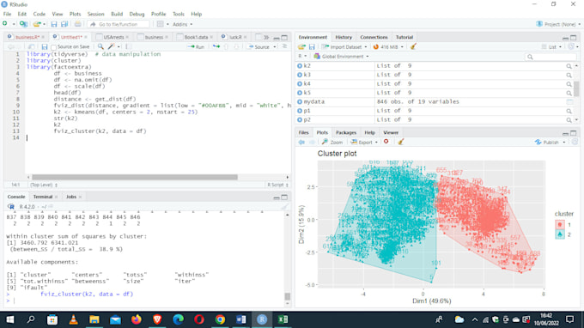Viewport: 584px width, 328px height.
Task: Open Find/Replace magnifier in editor toolbar
Action: point(100,47)
